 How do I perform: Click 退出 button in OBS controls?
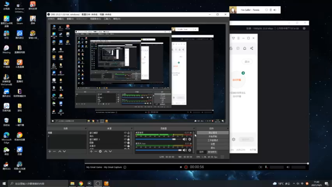pyautogui.click(x=213, y=148)
